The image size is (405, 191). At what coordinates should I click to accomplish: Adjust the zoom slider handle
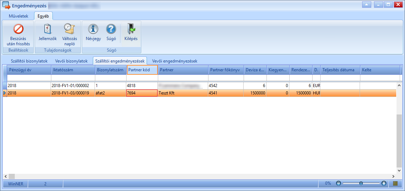pyautogui.click(x=361, y=184)
